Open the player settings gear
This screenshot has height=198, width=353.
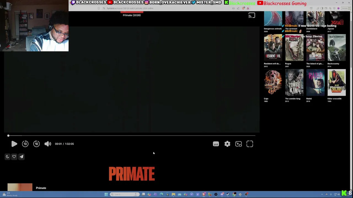(x=227, y=144)
